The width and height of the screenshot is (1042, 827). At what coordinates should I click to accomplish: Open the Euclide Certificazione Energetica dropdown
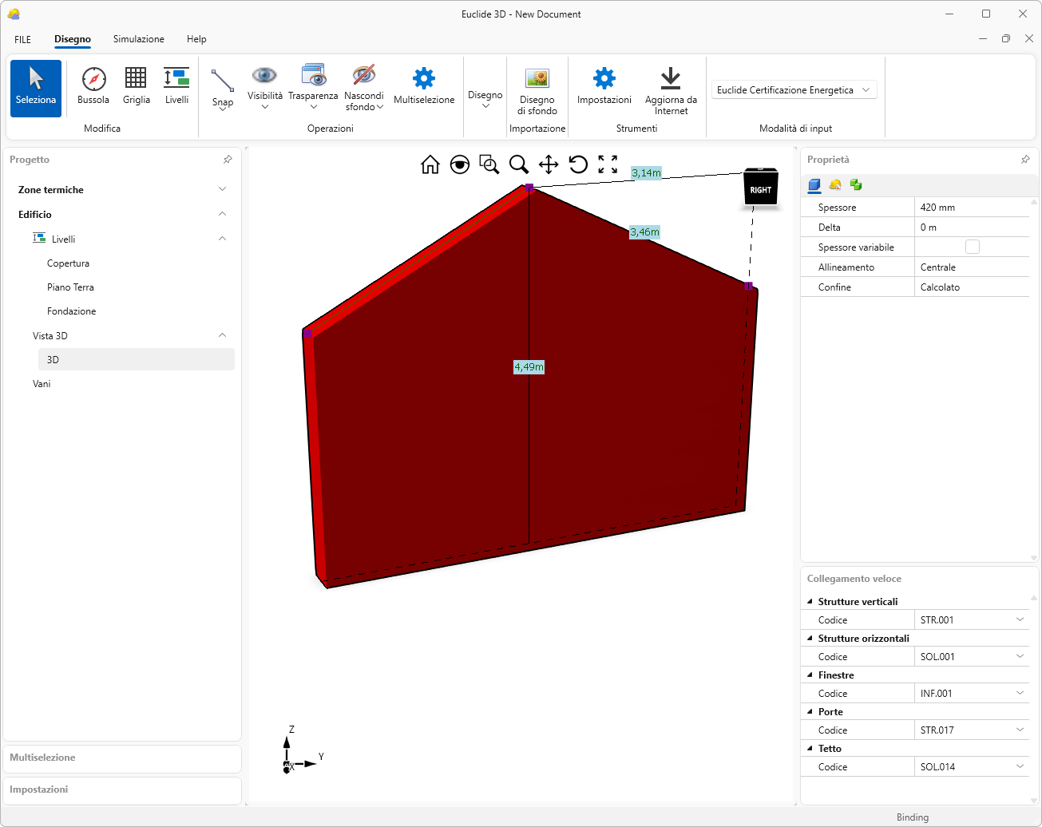pyautogui.click(x=794, y=90)
